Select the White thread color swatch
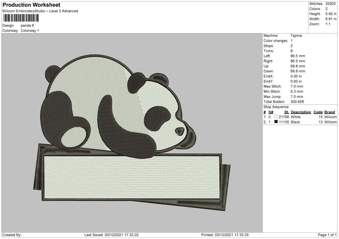 point(276,117)
